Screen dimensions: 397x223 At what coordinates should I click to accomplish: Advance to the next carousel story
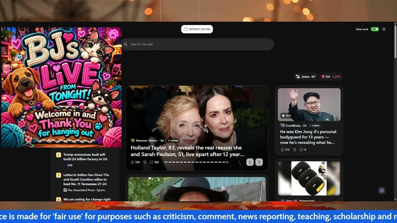[x=259, y=162]
